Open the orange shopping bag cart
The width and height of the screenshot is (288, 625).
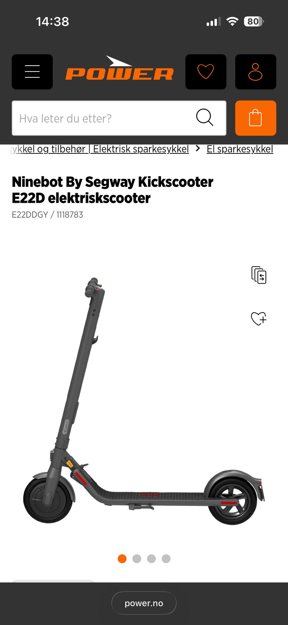click(256, 118)
